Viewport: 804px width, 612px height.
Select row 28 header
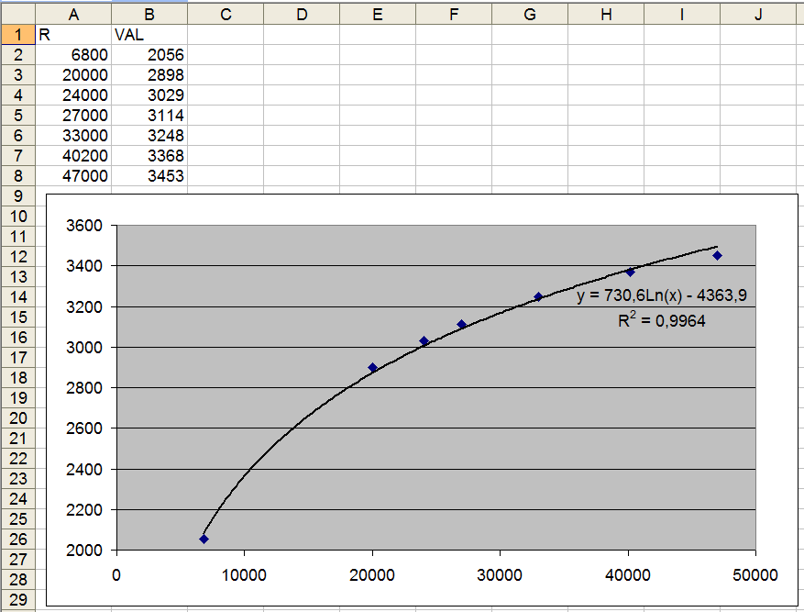coord(18,580)
